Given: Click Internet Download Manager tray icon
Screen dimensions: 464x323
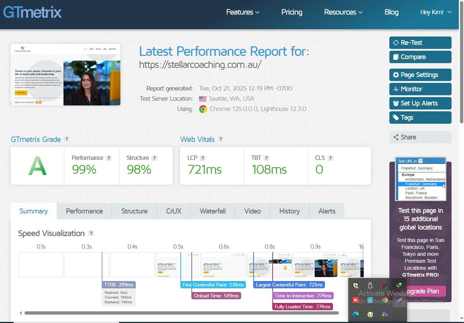Looking at the screenshot, I should pos(399,285).
